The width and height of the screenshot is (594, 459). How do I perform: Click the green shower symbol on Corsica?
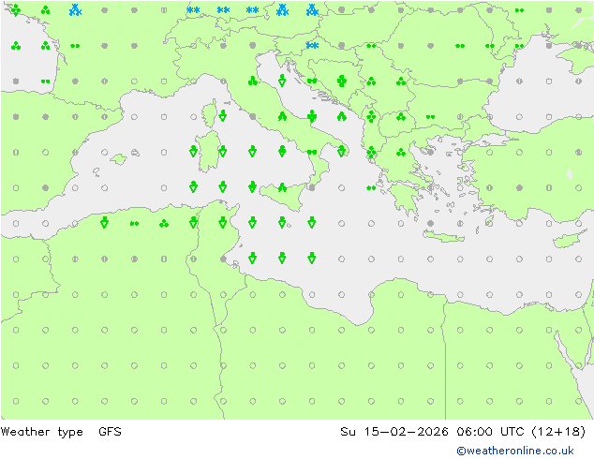[x=223, y=115]
